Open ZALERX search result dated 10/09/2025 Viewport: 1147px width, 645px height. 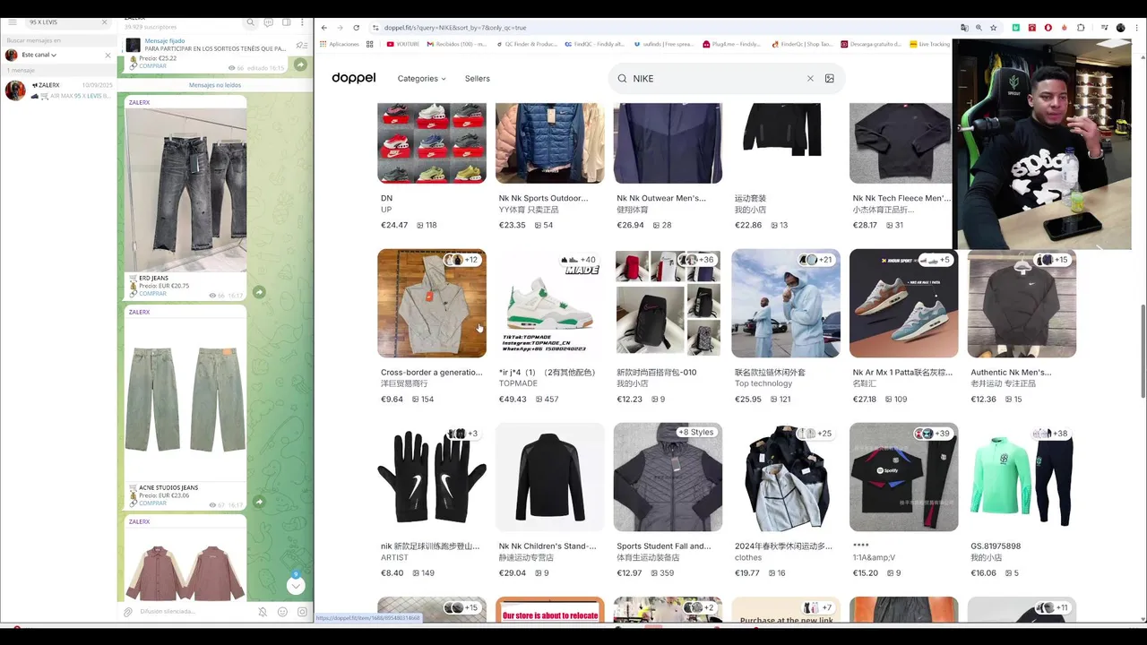[x=59, y=90]
